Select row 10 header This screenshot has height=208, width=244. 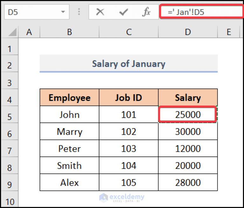click(x=10, y=199)
